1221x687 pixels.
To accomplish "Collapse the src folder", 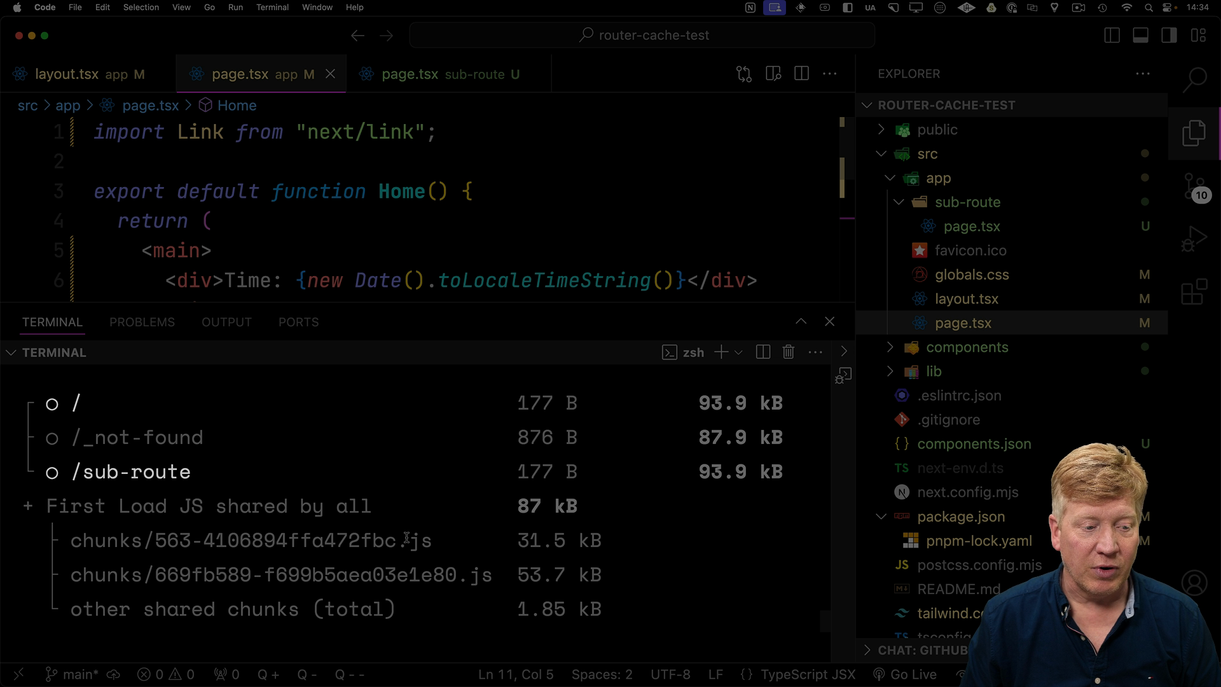I will (881, 154).
